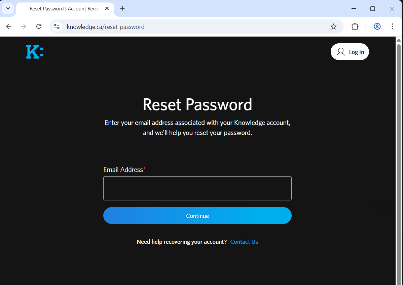Reload the current page

(x=39, y=27)
